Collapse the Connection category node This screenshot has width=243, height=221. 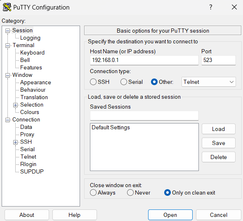7,120
